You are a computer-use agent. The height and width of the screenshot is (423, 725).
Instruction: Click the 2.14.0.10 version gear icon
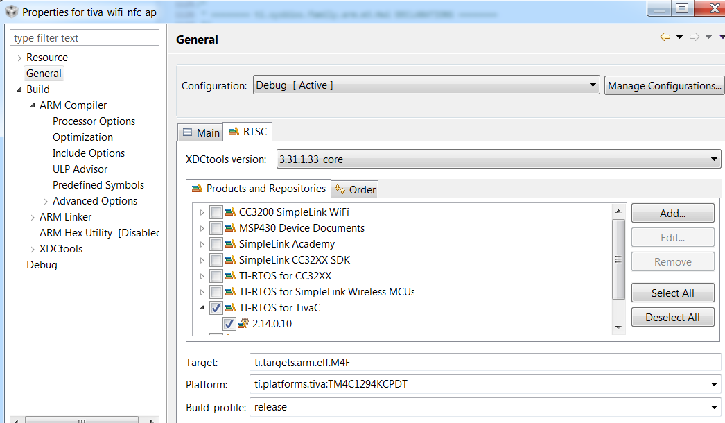tap(243, 324)
